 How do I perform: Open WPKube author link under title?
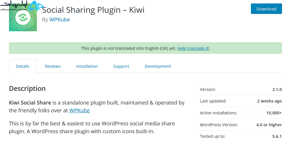[x=59, y=19]
